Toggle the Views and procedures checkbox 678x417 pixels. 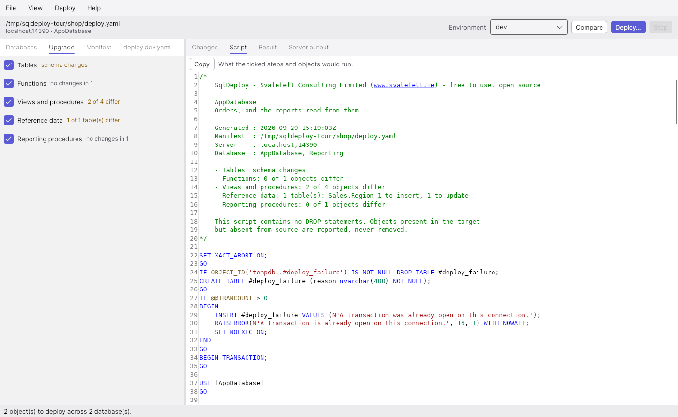pos(9,102)
